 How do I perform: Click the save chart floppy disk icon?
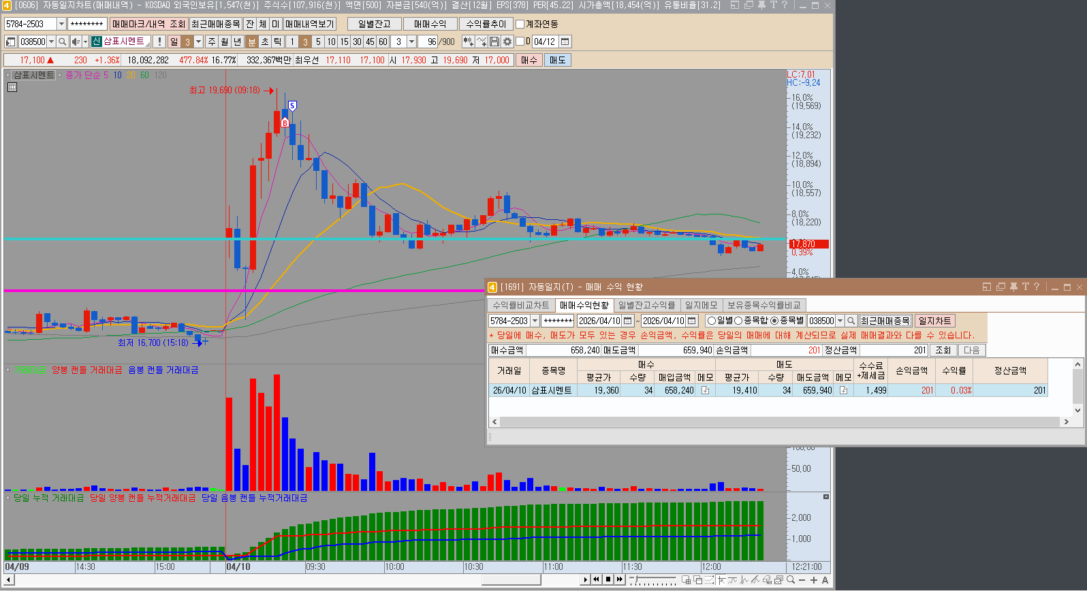coord(494,42)
